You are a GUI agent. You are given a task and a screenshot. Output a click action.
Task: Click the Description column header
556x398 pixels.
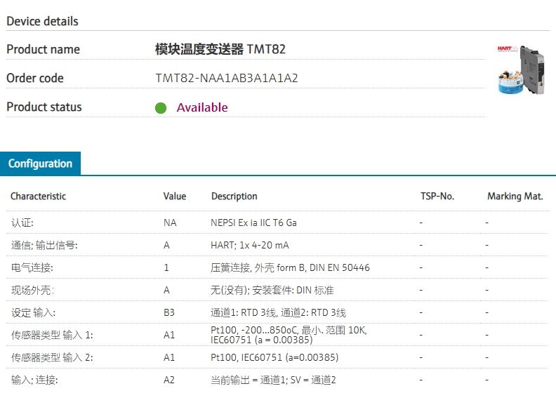point(234,196)
